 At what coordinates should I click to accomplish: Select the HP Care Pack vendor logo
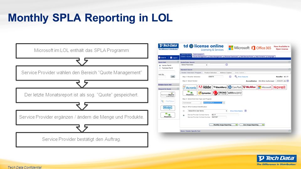click(x=235, y=87)
